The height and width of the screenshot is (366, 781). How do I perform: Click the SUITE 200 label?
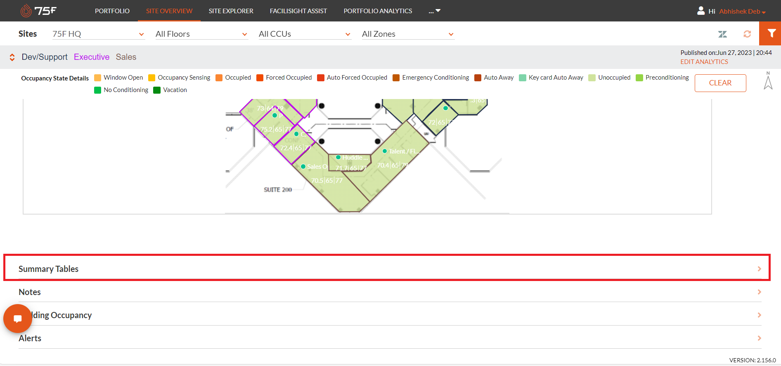278,189
